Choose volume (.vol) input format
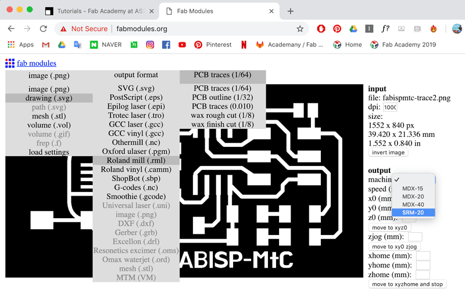This screenshot has height=300, width=465. pos(49,125)
